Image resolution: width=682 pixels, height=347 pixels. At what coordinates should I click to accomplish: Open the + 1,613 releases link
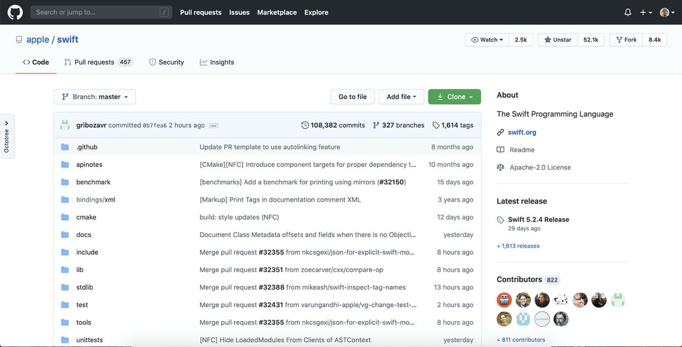[518, 246]
